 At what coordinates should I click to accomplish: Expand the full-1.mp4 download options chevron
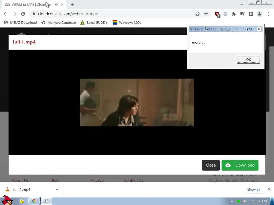pos(57,190)
